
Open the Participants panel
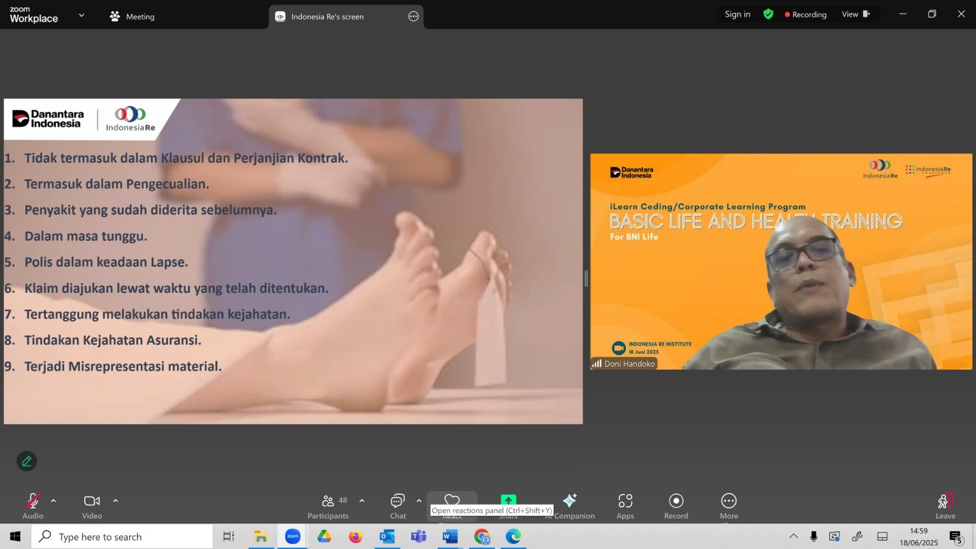(x=328, y=506)
